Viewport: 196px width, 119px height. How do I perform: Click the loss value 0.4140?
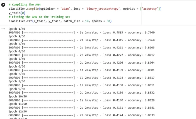point(118,100)
